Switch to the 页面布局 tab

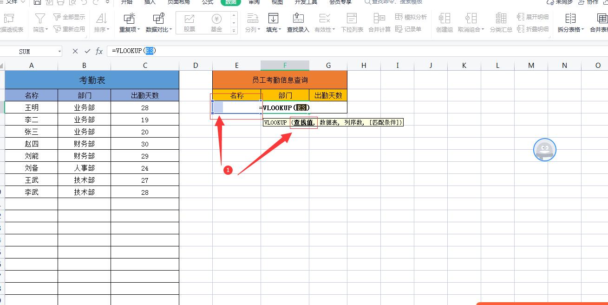179,2
